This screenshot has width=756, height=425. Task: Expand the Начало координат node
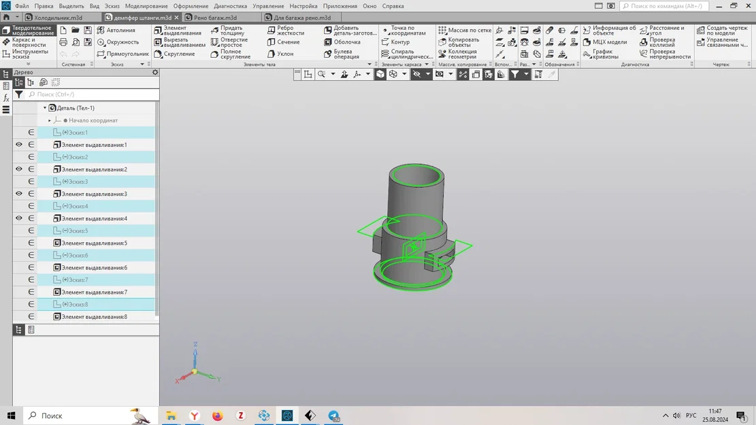[50, 120]
